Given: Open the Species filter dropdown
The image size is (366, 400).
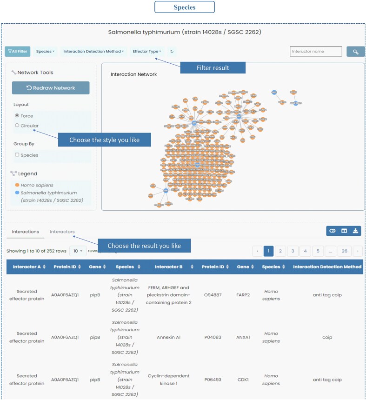Looking at the screenshot, I should (45, 51).
